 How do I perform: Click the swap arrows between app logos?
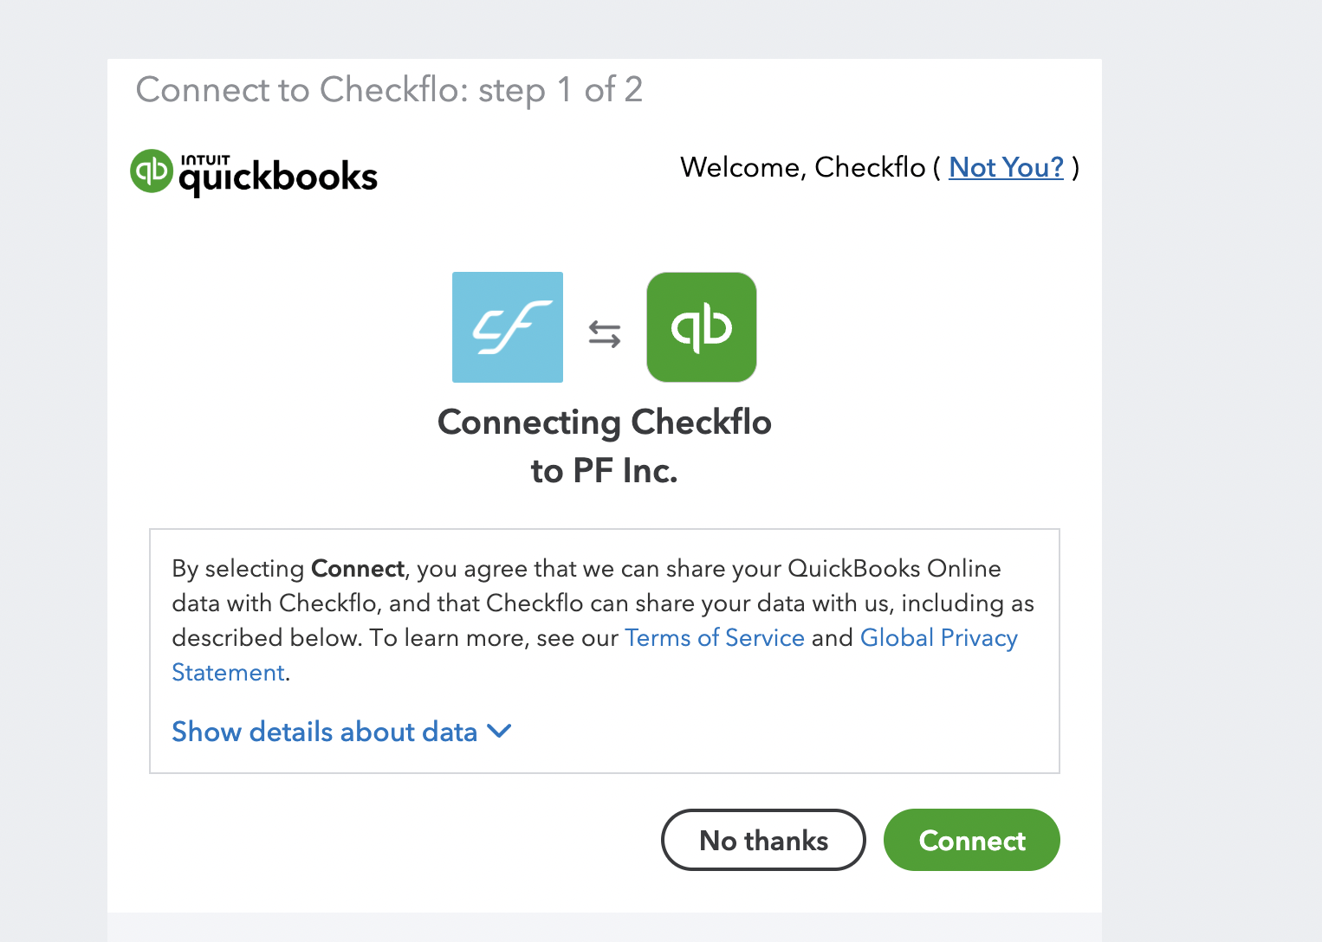pyautogui.click(x=605, y=333)
